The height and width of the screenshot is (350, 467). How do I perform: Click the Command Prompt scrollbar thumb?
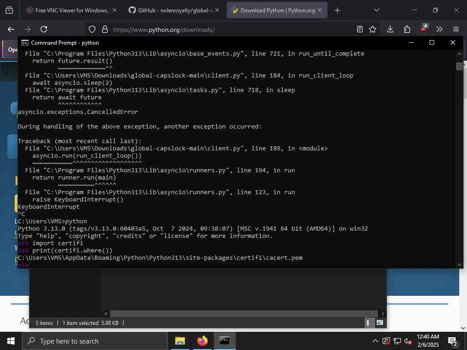point(459,66)
